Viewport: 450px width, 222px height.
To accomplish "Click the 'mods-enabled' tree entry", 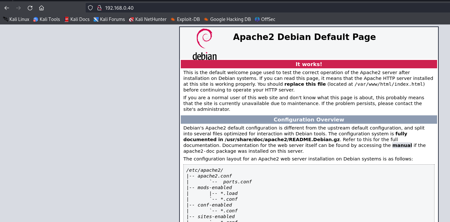I will point(215,188).
